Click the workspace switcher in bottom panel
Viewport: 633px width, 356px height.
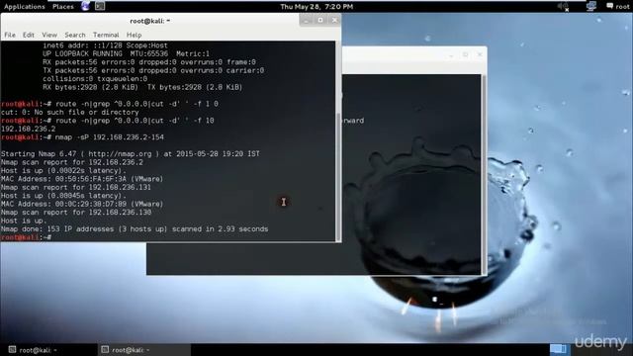pyautogui.click(x=559, y=349)
